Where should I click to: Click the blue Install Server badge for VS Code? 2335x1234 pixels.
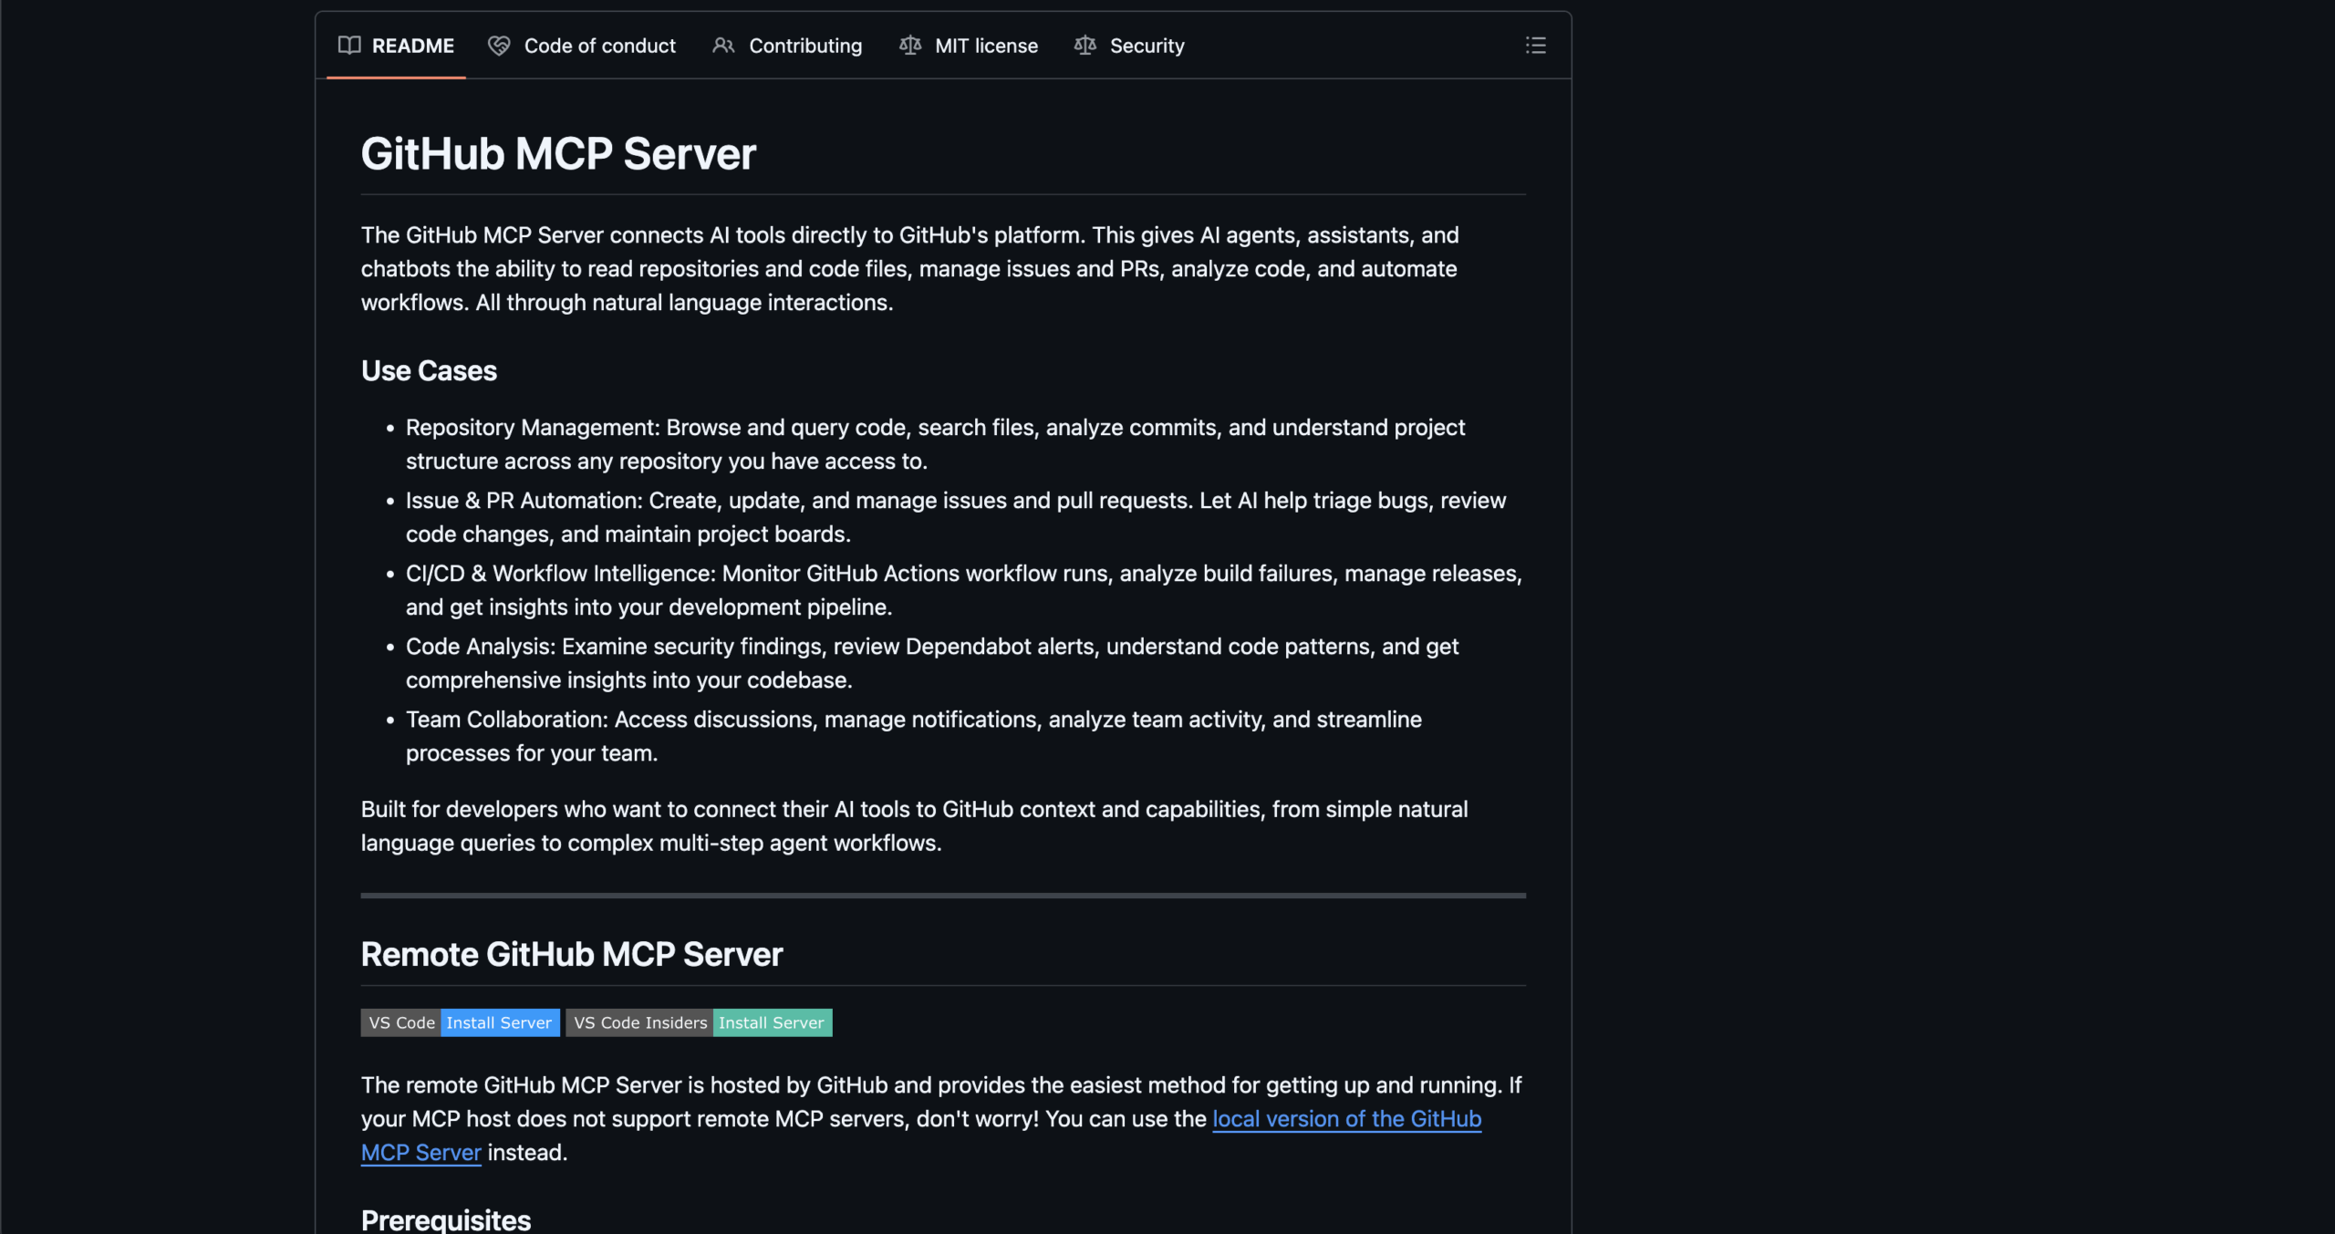(x=499, y=1022)
